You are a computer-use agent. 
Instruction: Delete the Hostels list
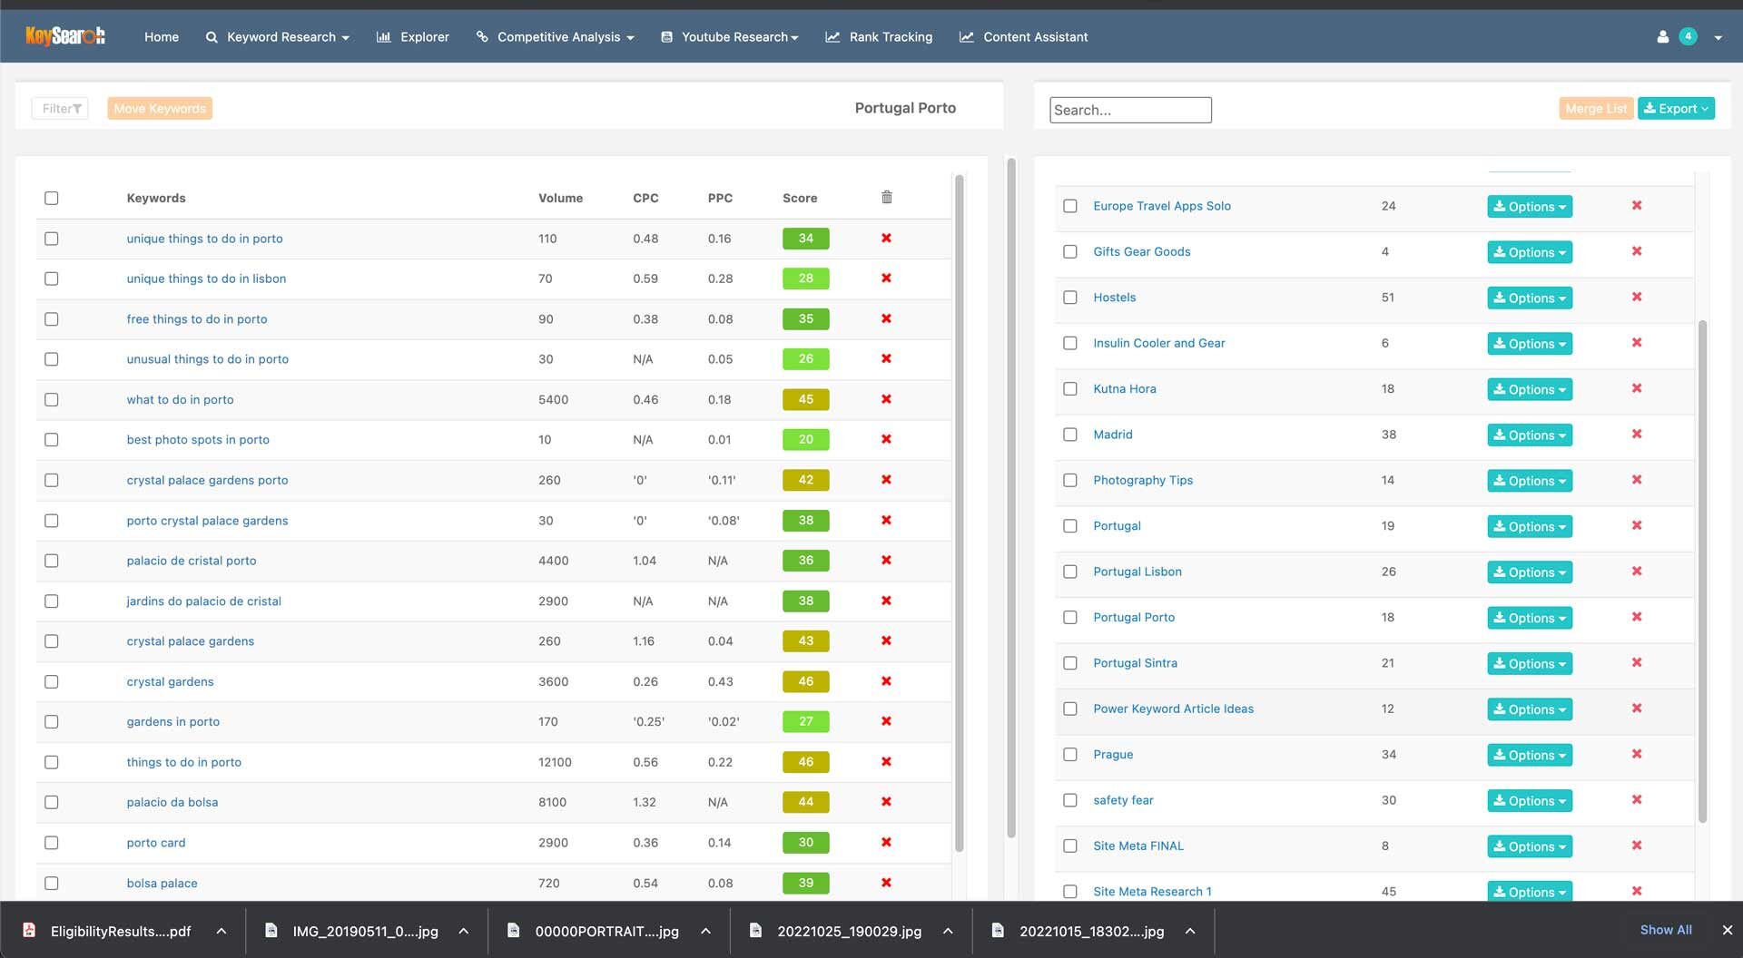coord(1637,297)
